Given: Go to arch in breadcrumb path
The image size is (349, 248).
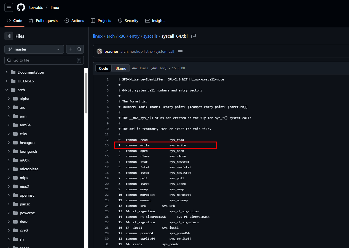Looking at the screenshot, I should (111, 36).
